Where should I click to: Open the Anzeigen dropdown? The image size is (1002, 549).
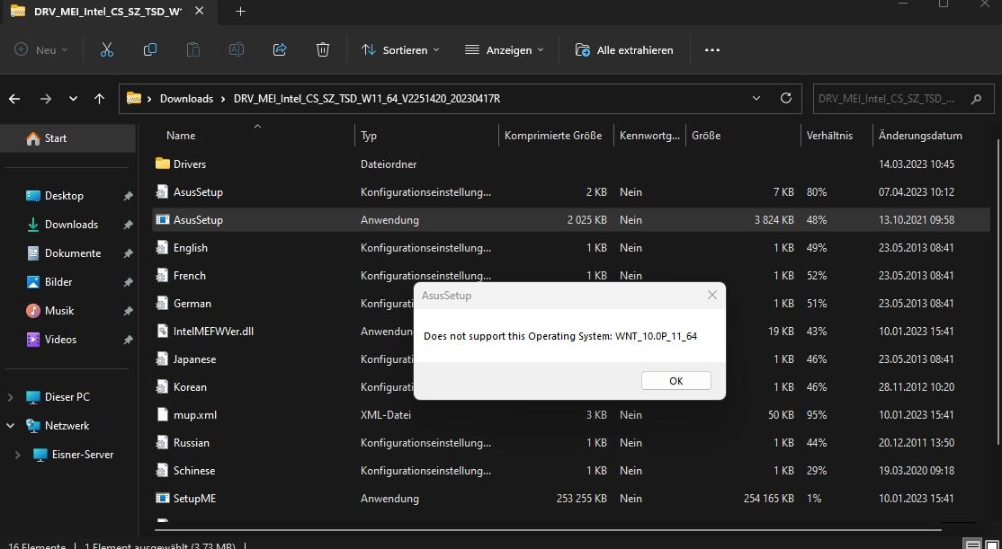pos(504,49)
